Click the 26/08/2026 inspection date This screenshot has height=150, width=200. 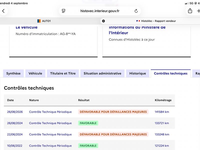coord(15,112)
